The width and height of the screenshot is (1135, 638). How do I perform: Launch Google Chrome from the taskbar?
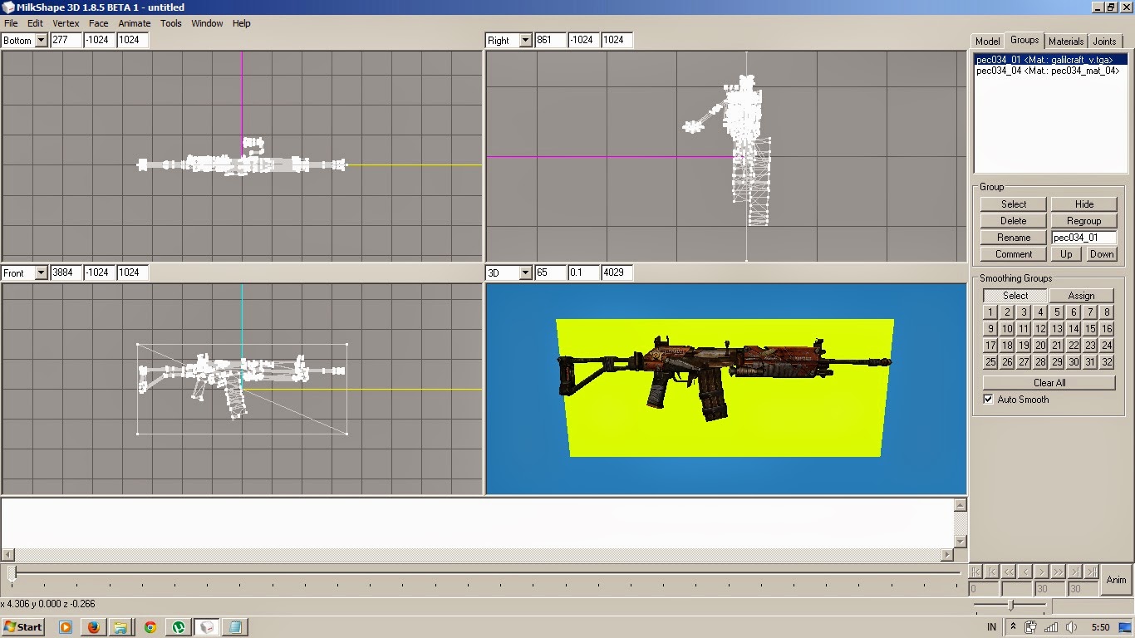click(150, 627)
